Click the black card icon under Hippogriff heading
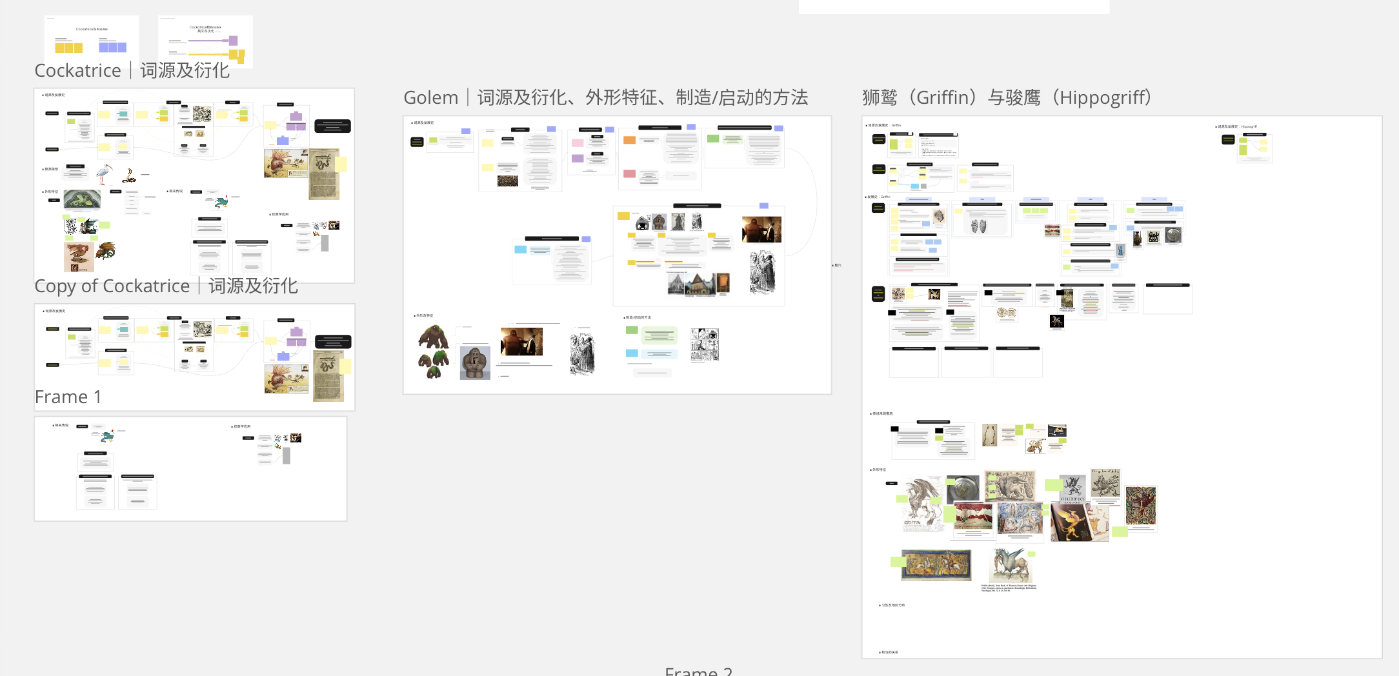1399x676 pixels. pyautogui.click(x=1228, y=139)
